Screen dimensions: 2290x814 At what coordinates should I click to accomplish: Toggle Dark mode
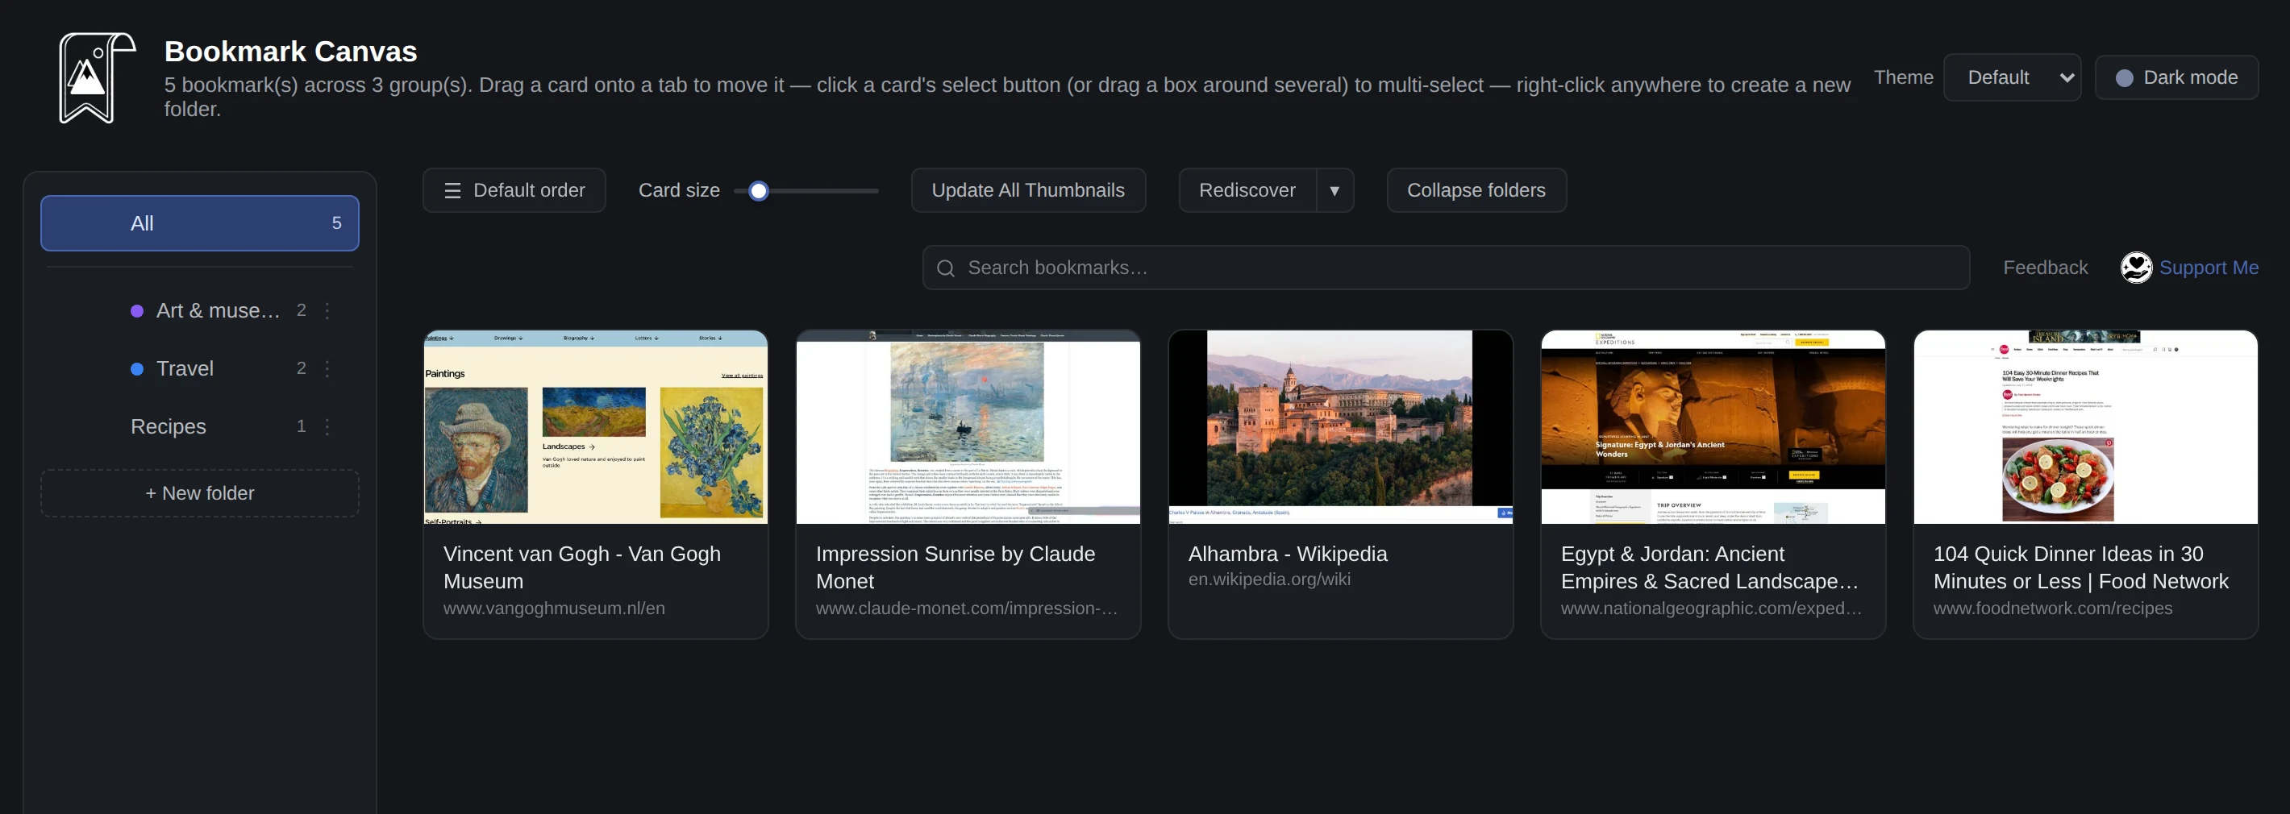[2176, 78]
